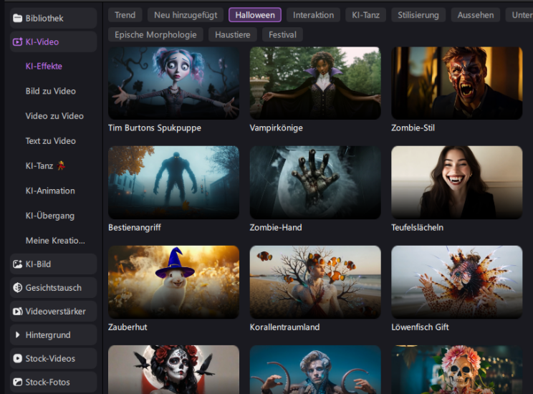Click the Stock-Videos icon

[18, 359]
